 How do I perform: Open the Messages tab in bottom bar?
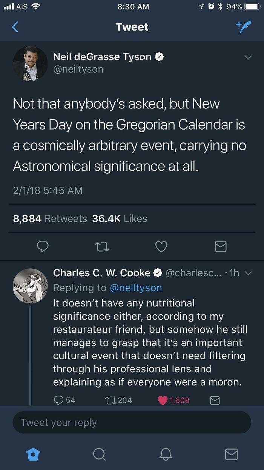[x=231, y=454]
